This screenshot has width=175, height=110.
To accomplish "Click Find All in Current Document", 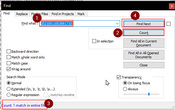I will [144, 43].
